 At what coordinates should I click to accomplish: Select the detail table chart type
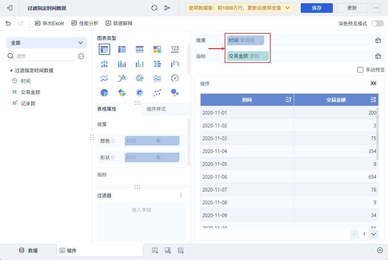tap(140, 49)
